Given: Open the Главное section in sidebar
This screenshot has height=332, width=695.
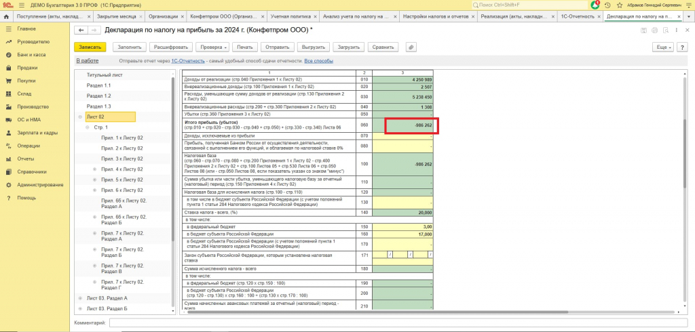Looking at the screenshot, I should pos(26,28).
